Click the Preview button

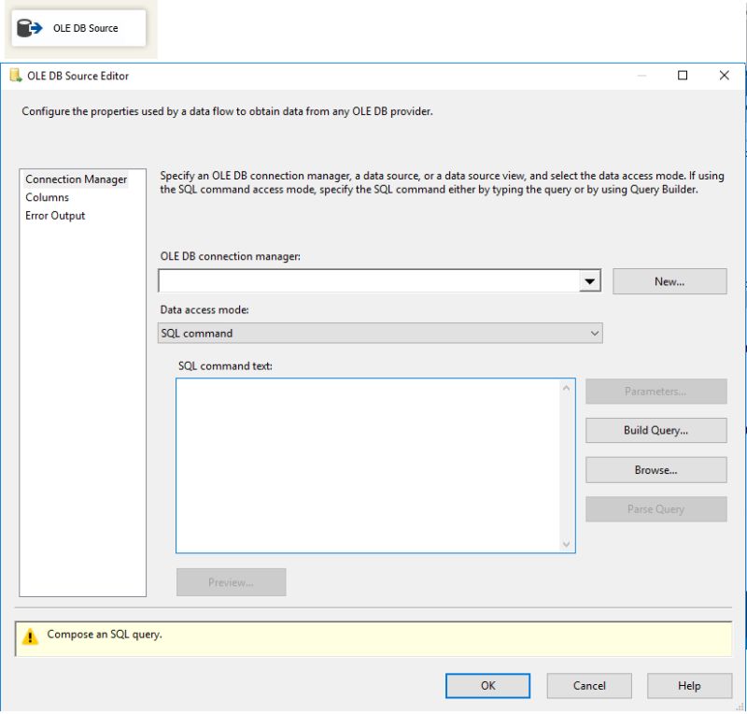pos(231,581)
